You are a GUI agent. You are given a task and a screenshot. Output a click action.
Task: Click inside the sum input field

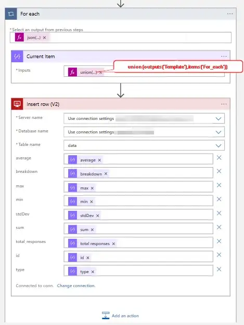(x=138, y=228)
